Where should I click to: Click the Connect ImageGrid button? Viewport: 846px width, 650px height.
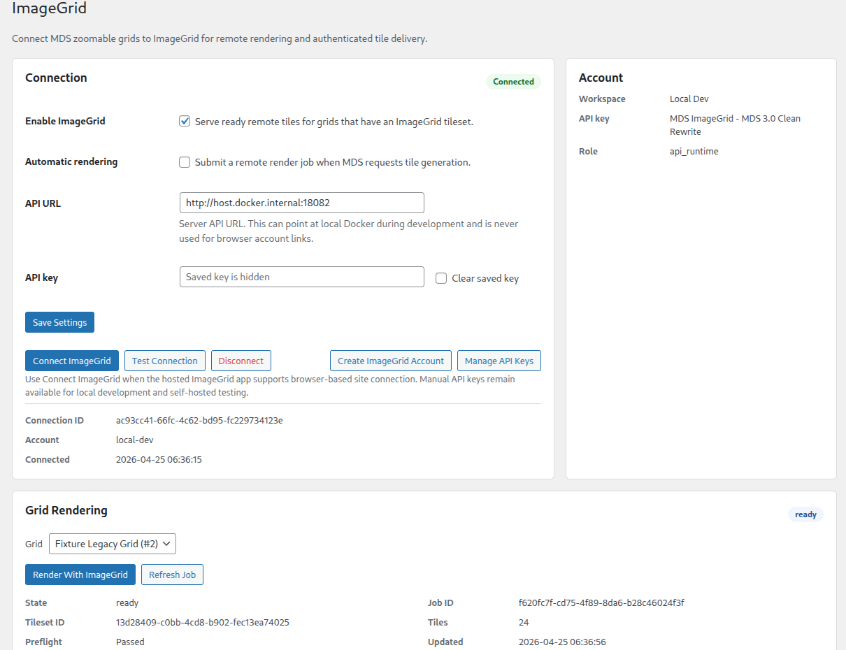click(x=72, y=361)
